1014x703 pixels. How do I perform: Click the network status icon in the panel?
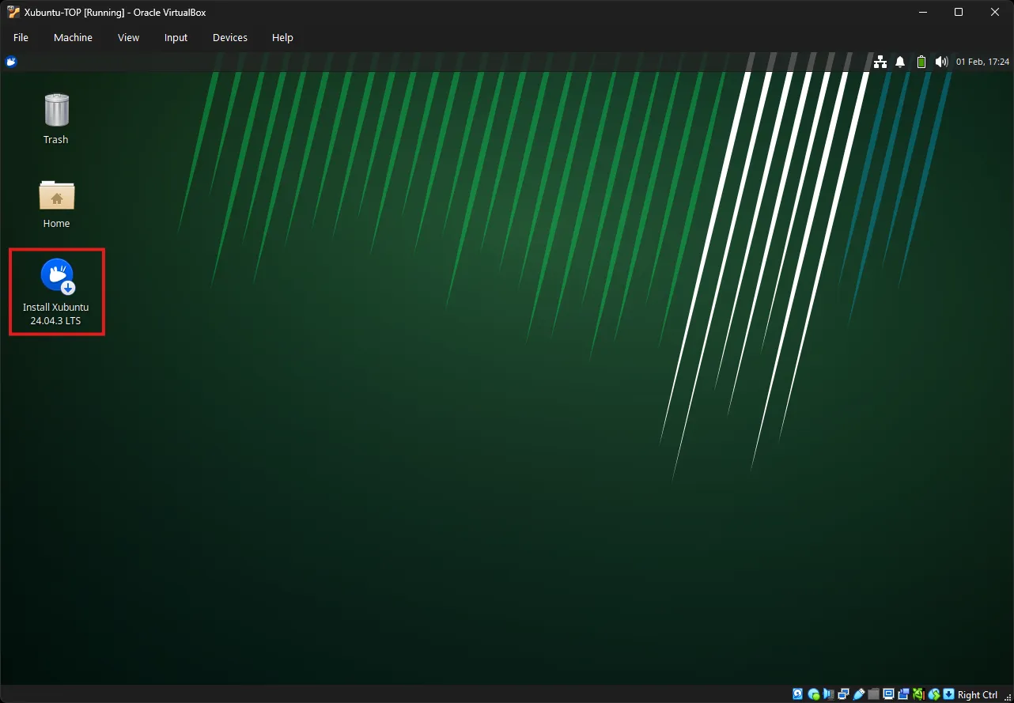click(880, 61)
